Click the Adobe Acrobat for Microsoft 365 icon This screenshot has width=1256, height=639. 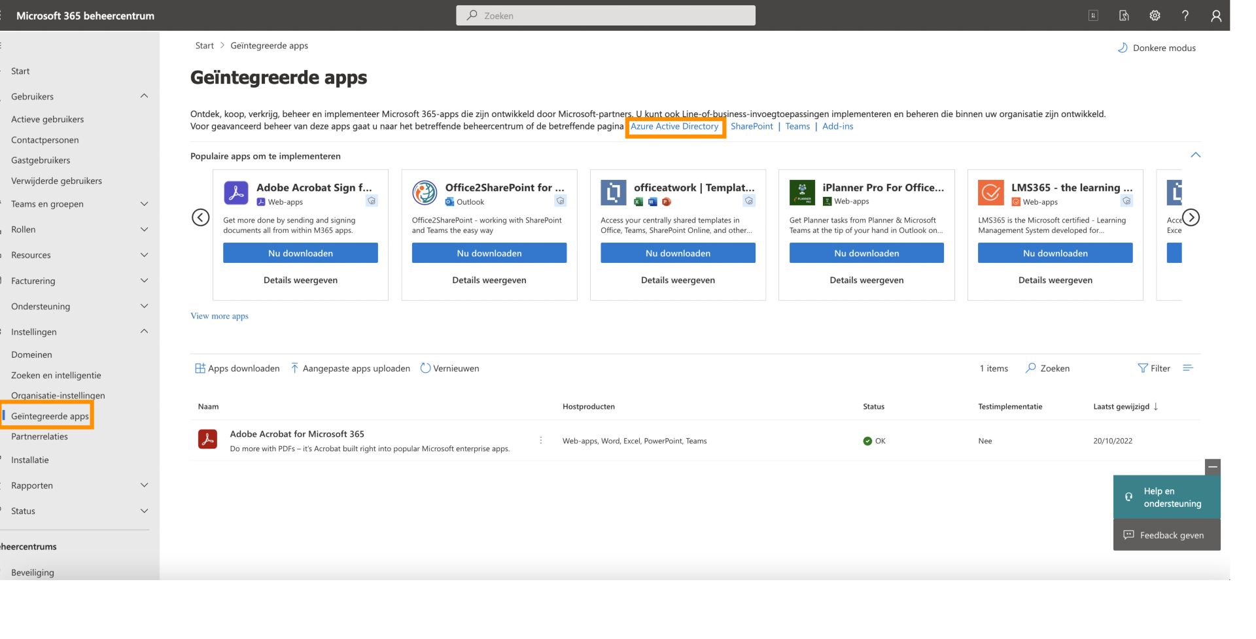207,439
